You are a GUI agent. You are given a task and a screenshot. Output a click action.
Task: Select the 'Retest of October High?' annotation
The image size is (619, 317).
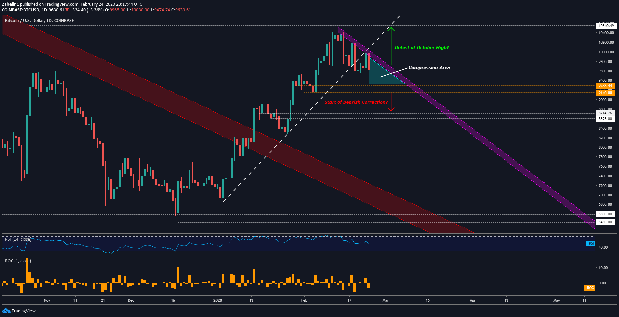pyautogui.click(x=422, y=48)
